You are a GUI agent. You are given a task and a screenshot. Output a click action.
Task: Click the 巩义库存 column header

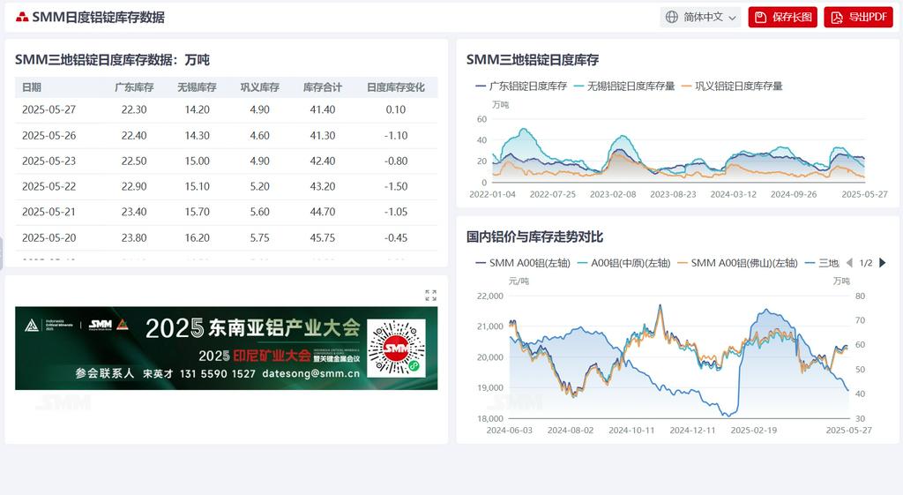tap(260, 87)
